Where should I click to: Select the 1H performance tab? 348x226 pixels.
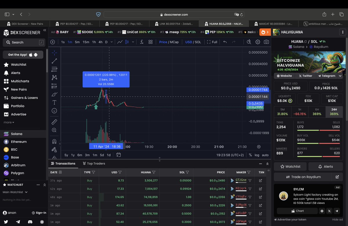pyautogui.click(x=300, y=112)
